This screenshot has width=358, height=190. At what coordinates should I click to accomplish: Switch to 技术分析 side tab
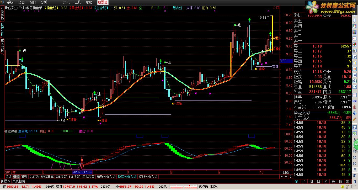click(2, 30)
